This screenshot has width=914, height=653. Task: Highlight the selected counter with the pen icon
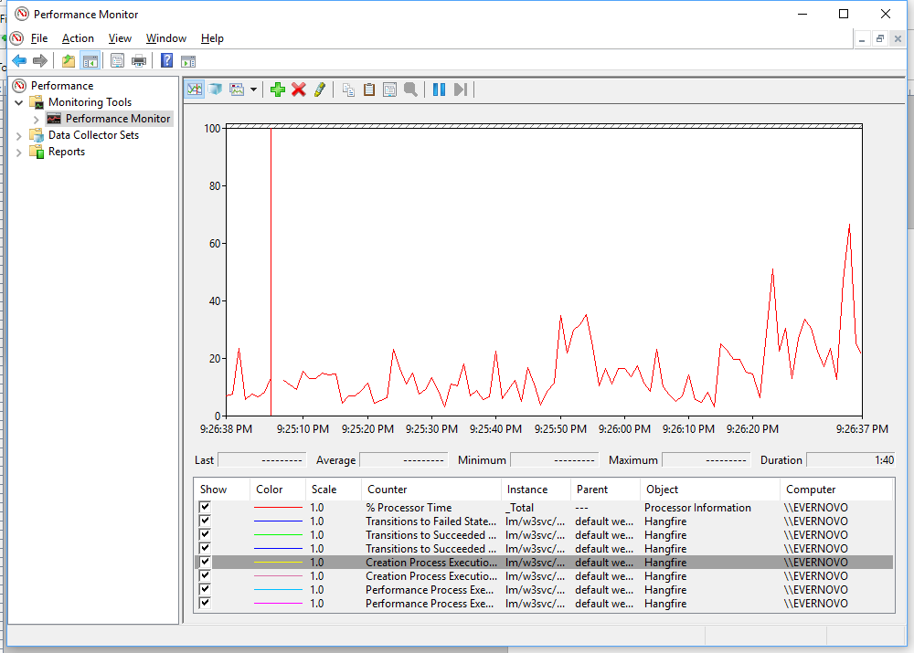[x=320, y=89]
